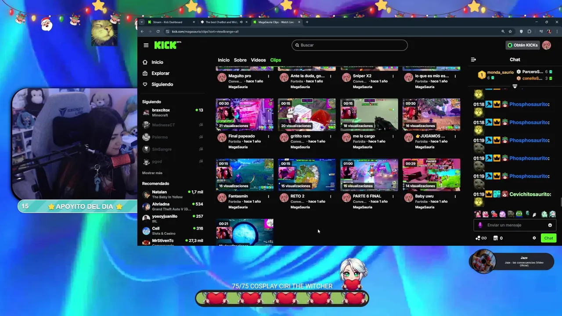The width and height of the screenshot is (562, 316).
Task: Click the frog emote in emote bar
Action: coord(519,214)
